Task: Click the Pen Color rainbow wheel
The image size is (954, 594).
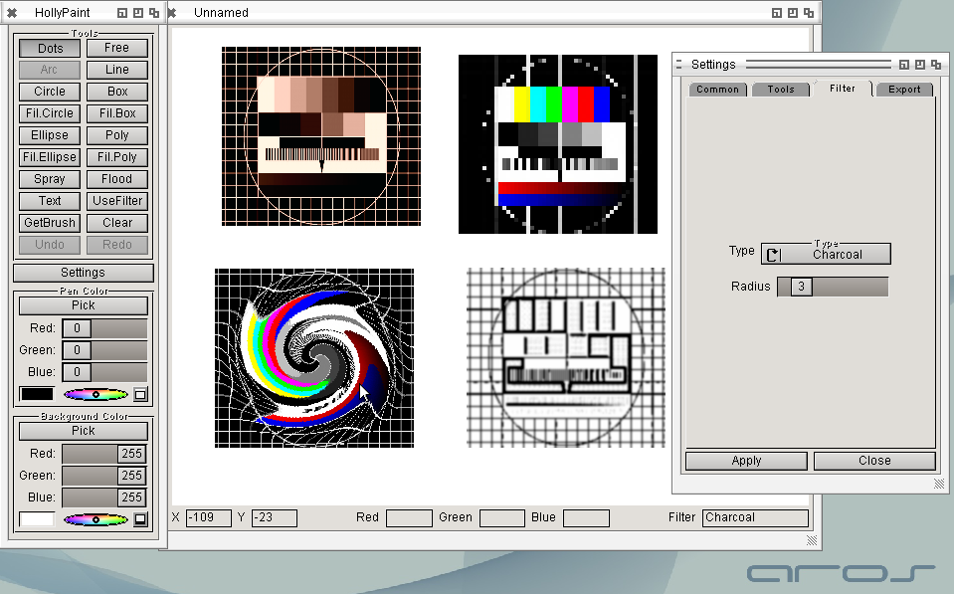Action: (x=95, y=394)
